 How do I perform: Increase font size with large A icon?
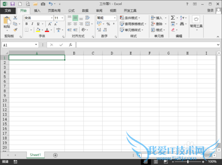pos(50,24)
